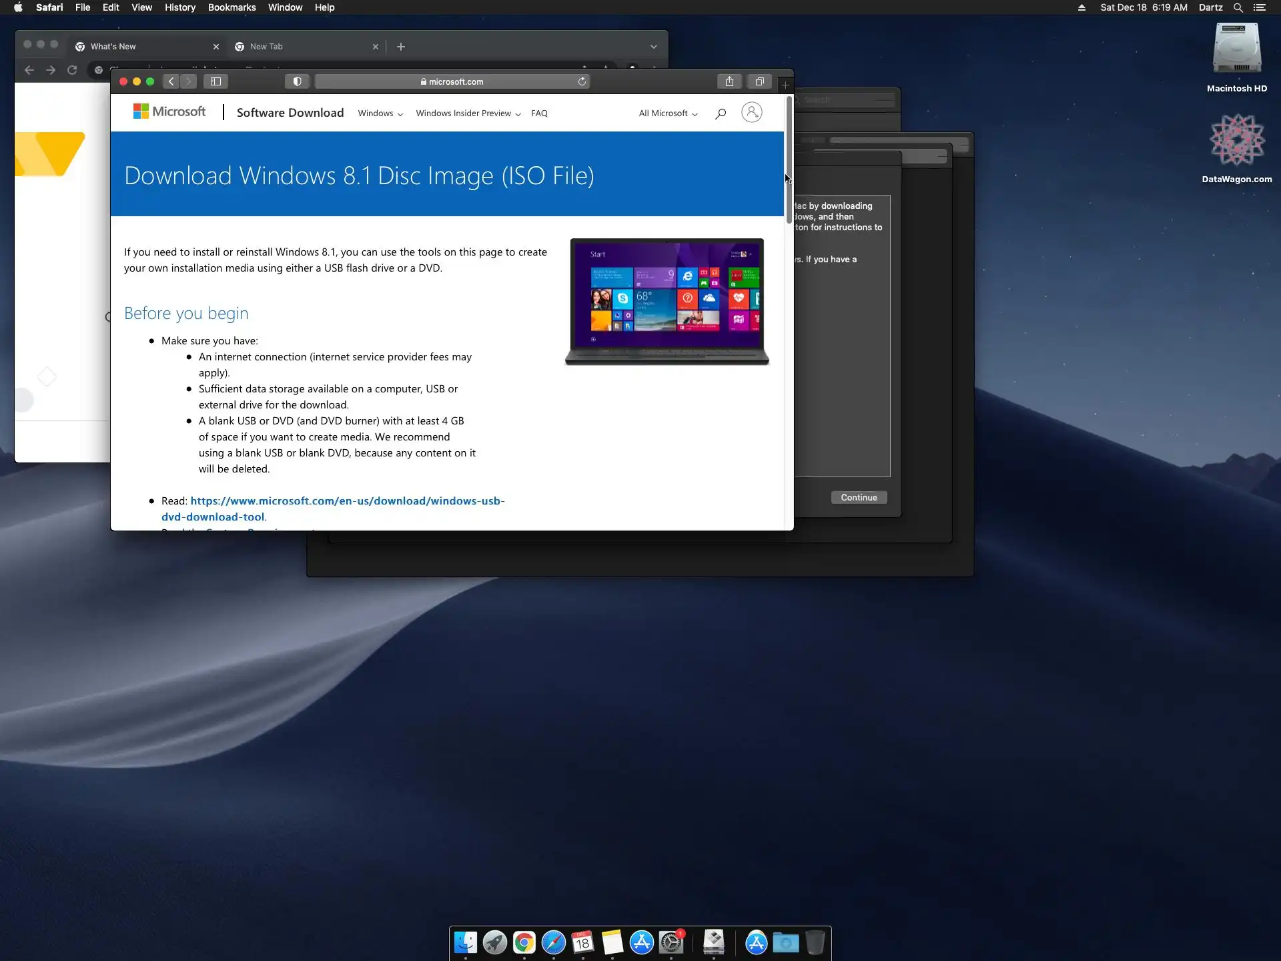Click the privacy report shield icon
Viewport: 1281px width, 961px height.
(x=298, y=81)
